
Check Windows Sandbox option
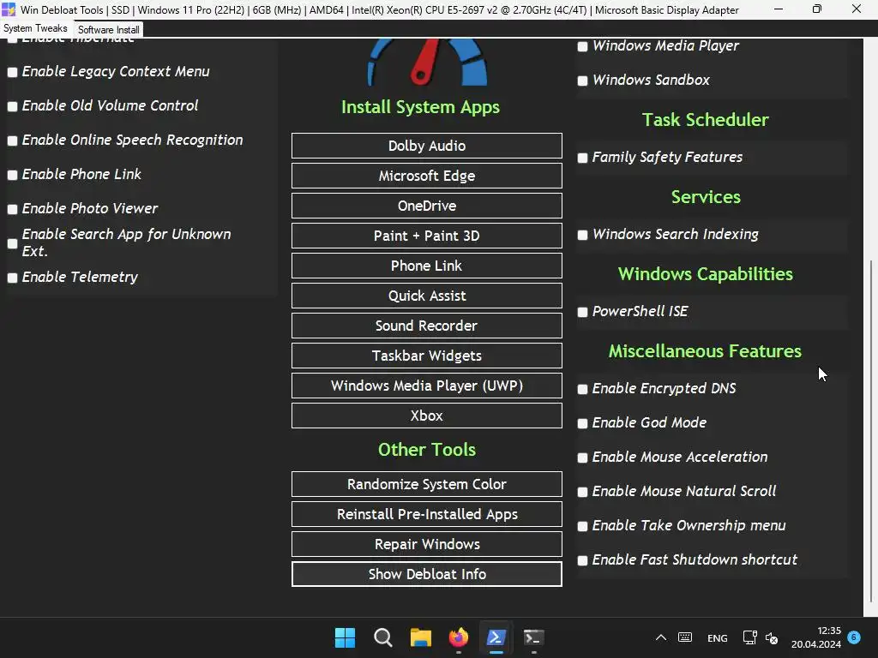point(582,81)
